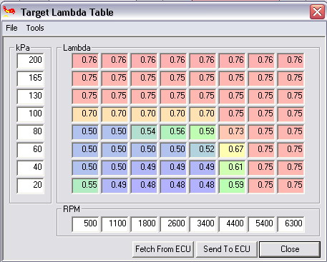Select the 0.75 cell for 80 kPa, 6300 RPM
Screen dimensions: 327x262
click(x=291, y=132)
